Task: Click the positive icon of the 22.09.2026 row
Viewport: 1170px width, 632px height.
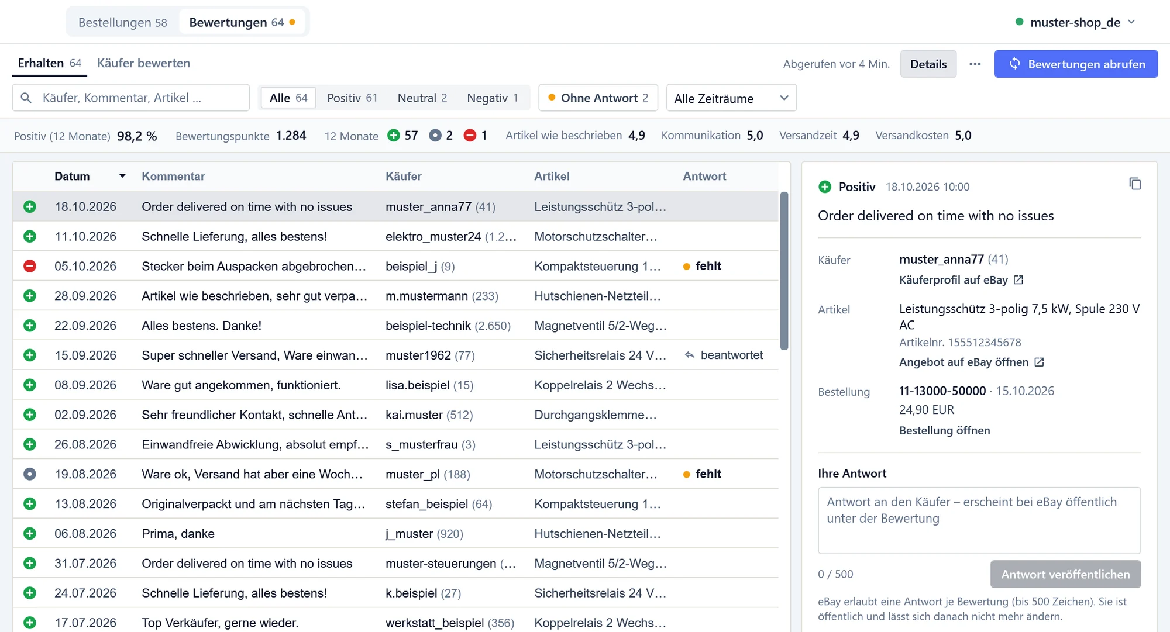Action: coord(30,326)
